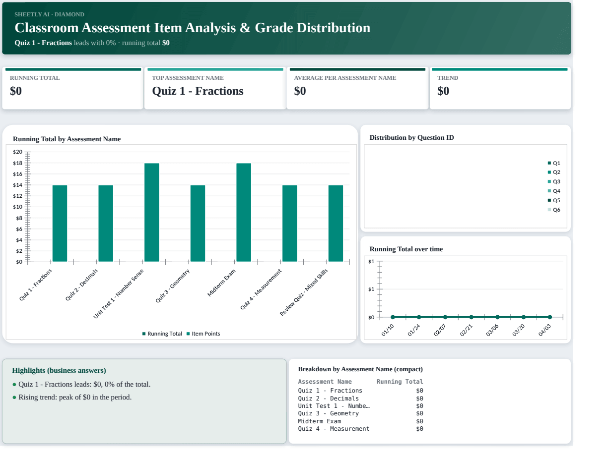Image resolution: width=609 pixels, height=457 pixels.
Task: Select the 'Quiz 1 - Fractions leads' highlight bullet
Action: (x=81, y=385)
